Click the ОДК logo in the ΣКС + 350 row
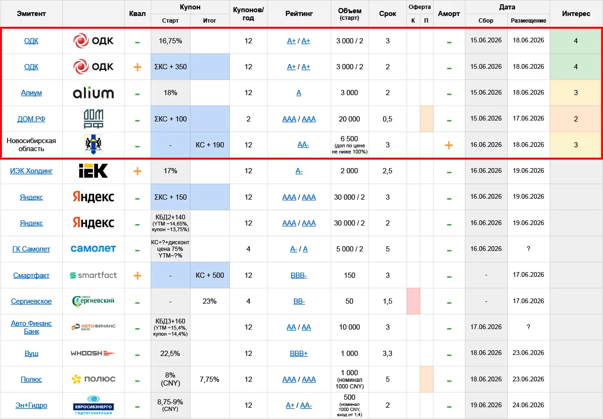 [x=93, y=67]
